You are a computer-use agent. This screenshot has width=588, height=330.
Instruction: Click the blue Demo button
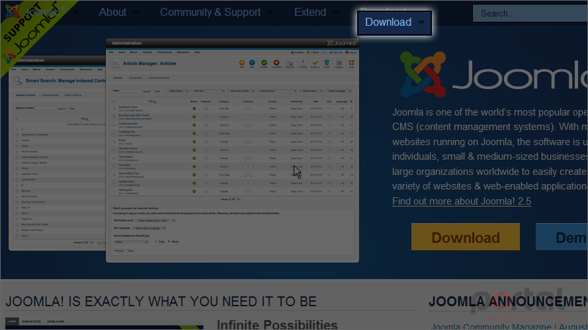pyautogui.click(x=562, y=237)
